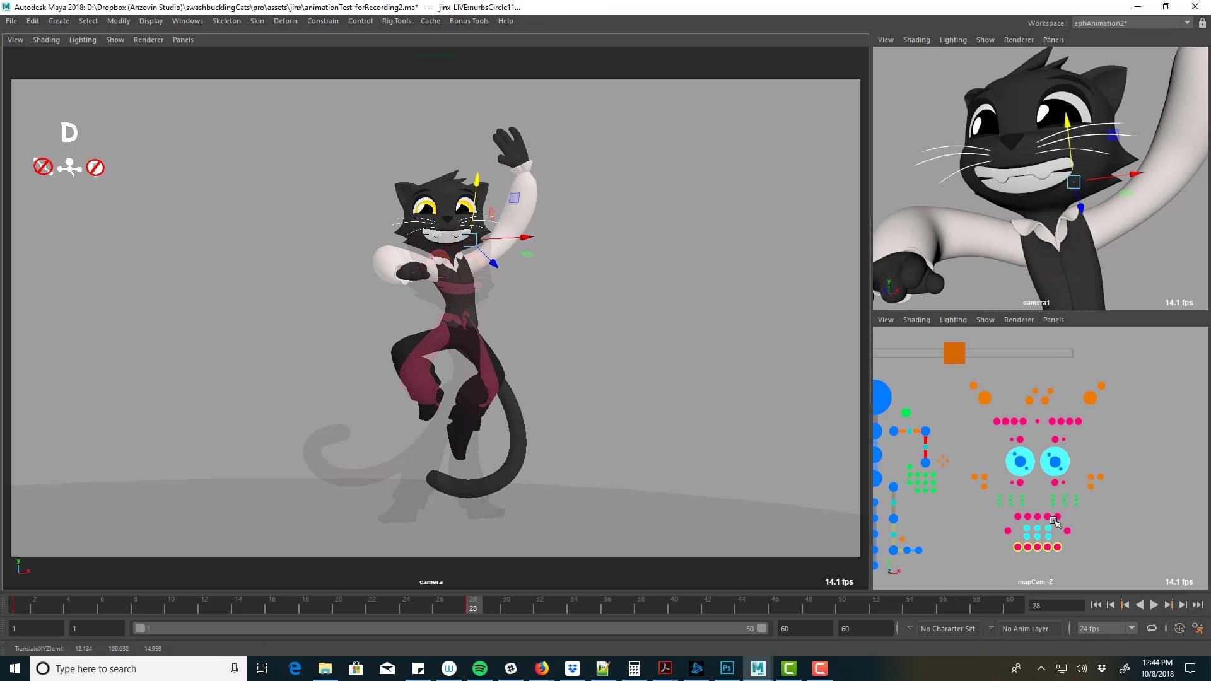Toggle visibility in the Shading menu
Viewport: 1211px width, 681px height.
pos(46,39)
